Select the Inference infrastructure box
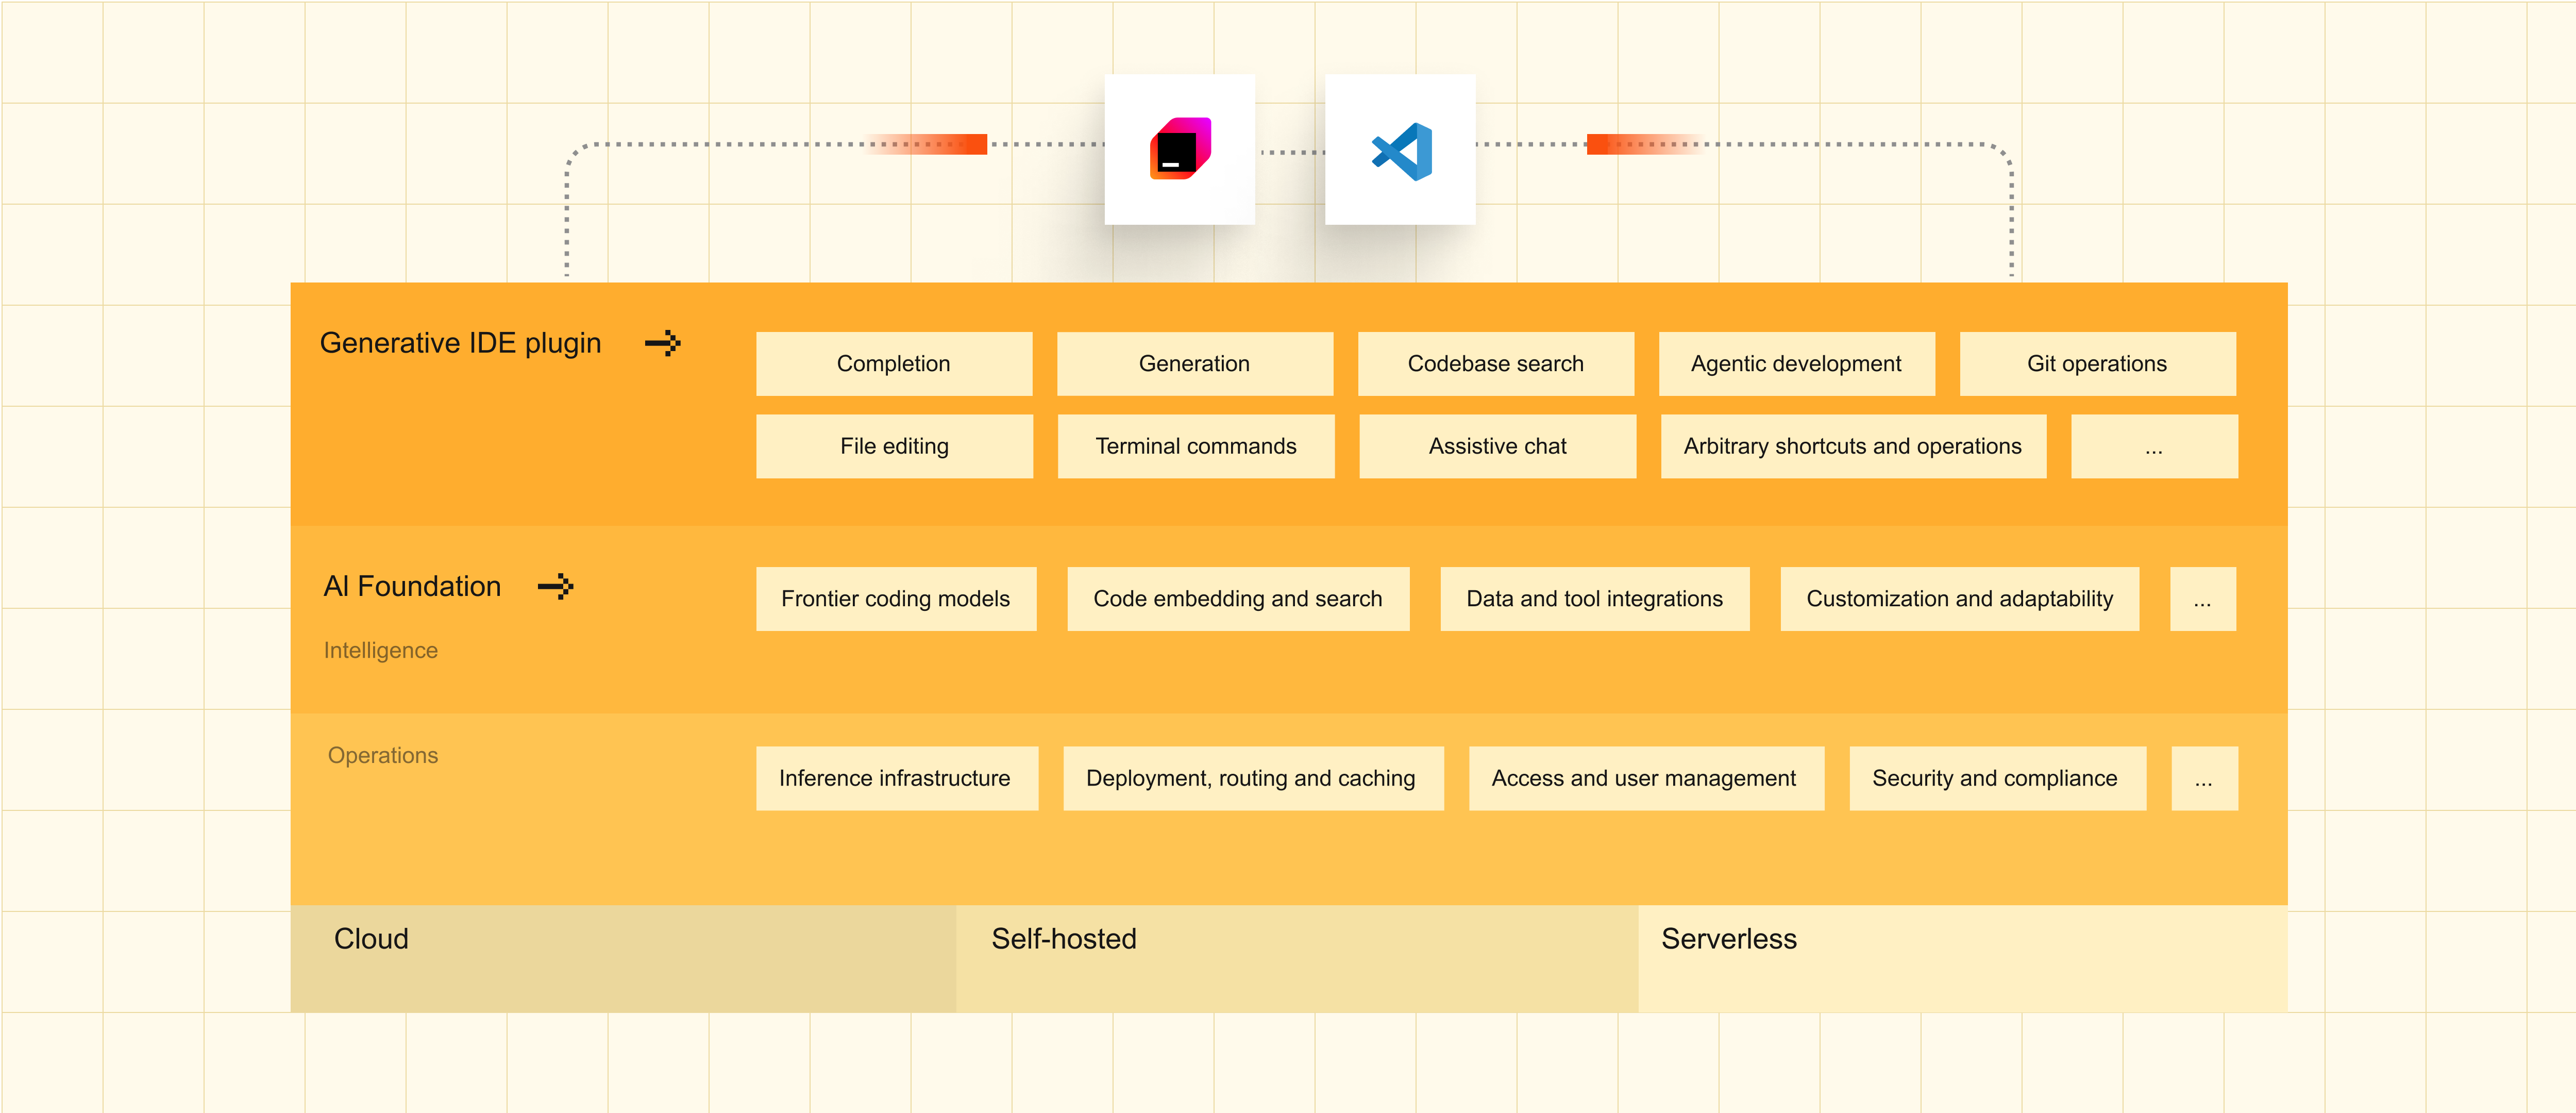The image size is (2576, 1113). (896, 778)
